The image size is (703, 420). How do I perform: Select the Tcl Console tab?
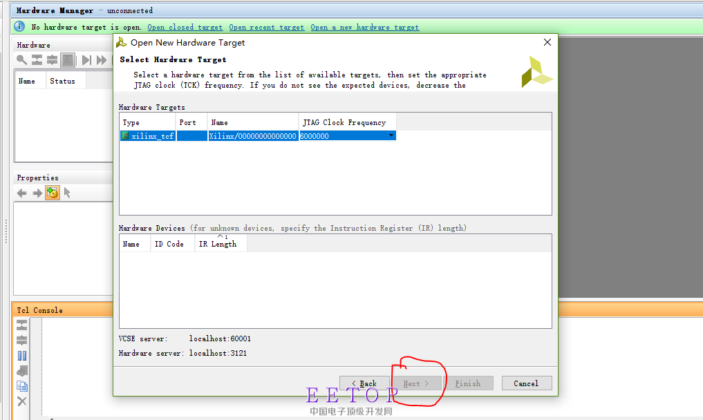tap(39, 310)
